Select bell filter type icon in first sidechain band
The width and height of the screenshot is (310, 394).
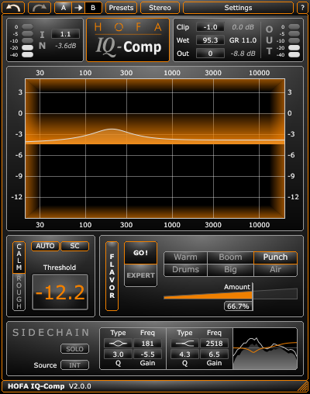[118, 344]
